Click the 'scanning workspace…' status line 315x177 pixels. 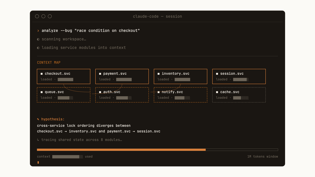click(x=64, y=39)
